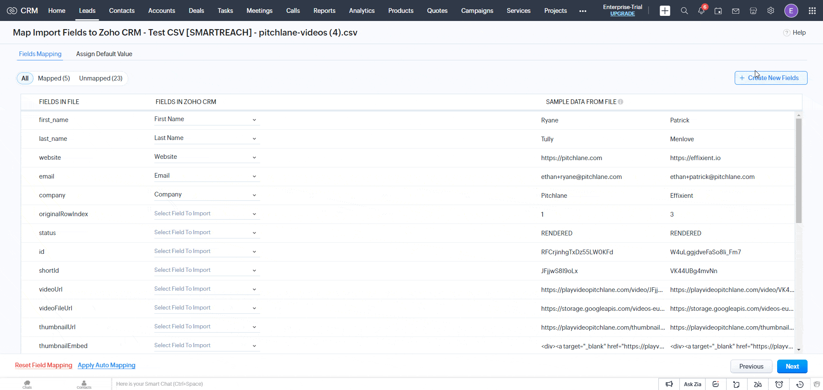Open the recent items history icon
Viewport: 823px width, 390px height.
tap(800, 384)
